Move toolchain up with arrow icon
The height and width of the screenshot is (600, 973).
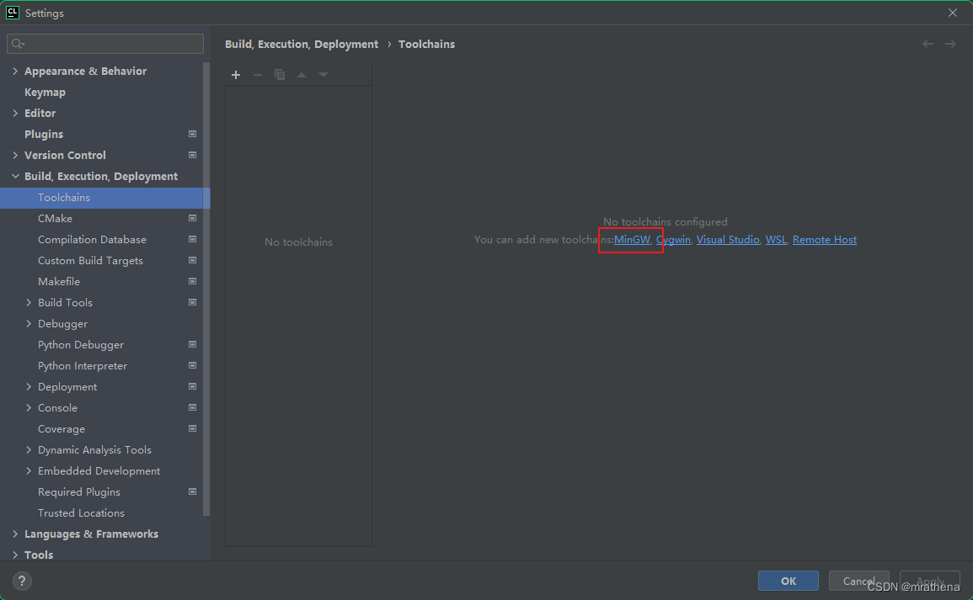click(302, 75)
